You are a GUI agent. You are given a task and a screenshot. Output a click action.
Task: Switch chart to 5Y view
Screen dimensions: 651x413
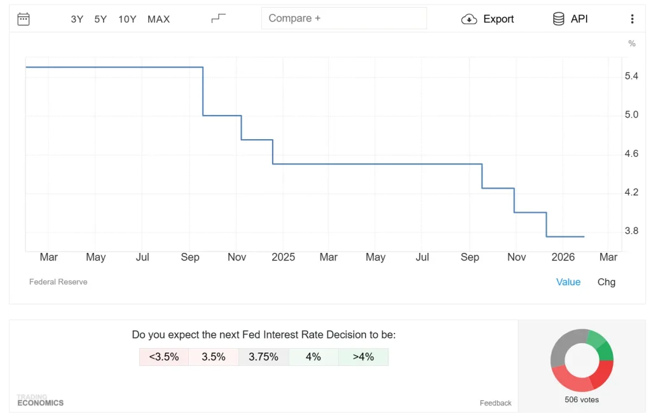pos(100,19)
